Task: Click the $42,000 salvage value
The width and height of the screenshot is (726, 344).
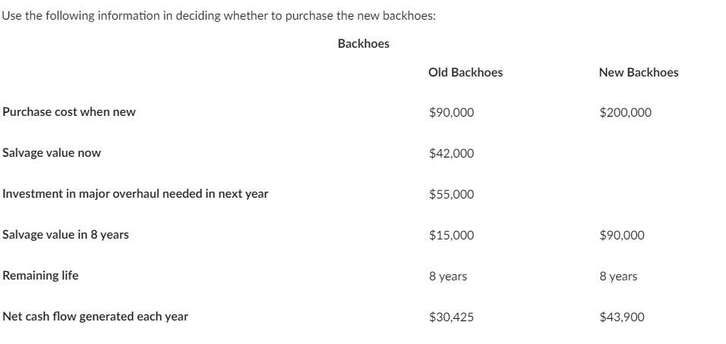Action: point(451,154)
